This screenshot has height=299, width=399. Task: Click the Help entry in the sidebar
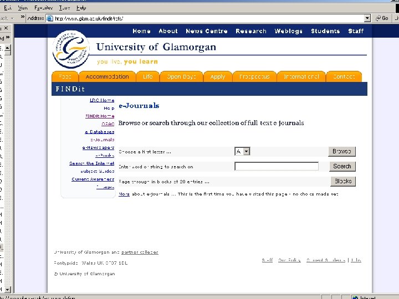109,108
